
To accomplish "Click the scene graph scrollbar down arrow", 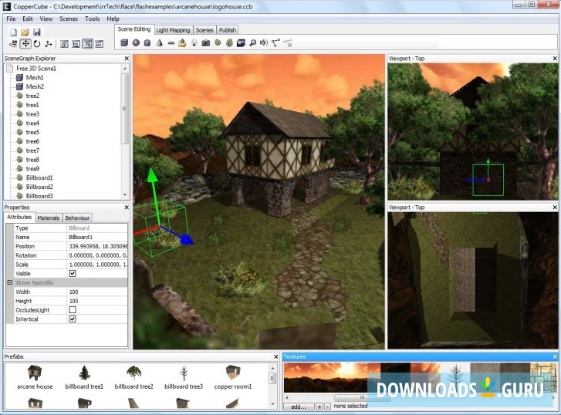I will [125, 195].
